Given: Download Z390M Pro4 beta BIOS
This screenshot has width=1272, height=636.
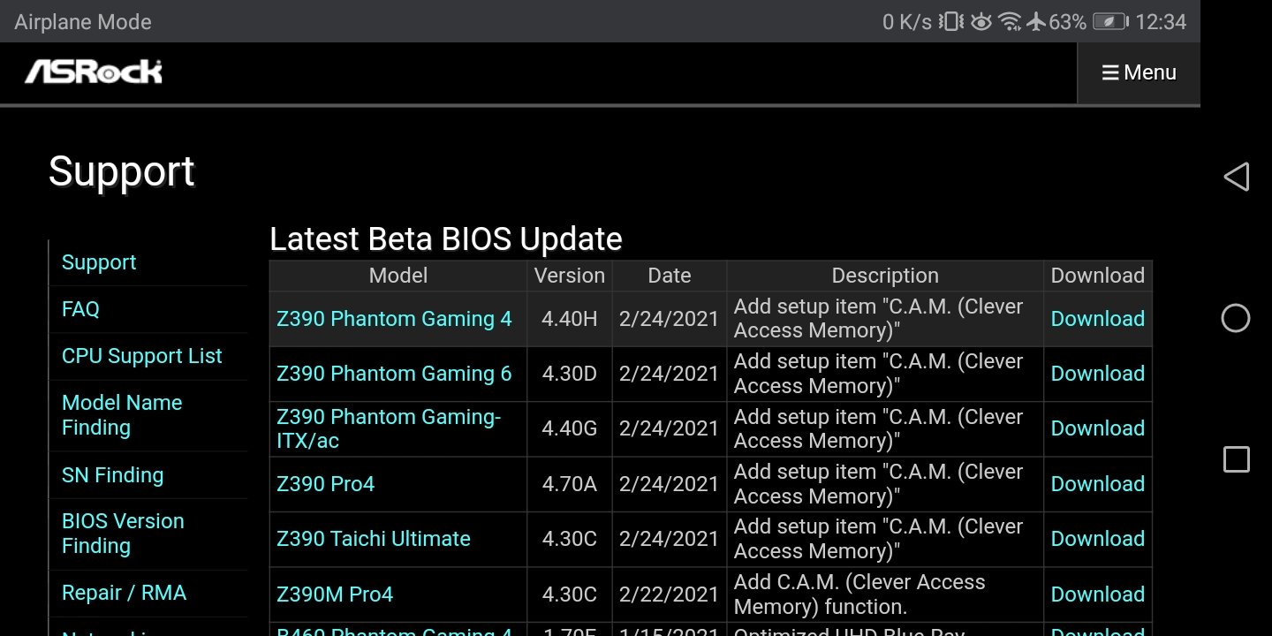Looking at the screenshot, I should tap(1097, 594).
